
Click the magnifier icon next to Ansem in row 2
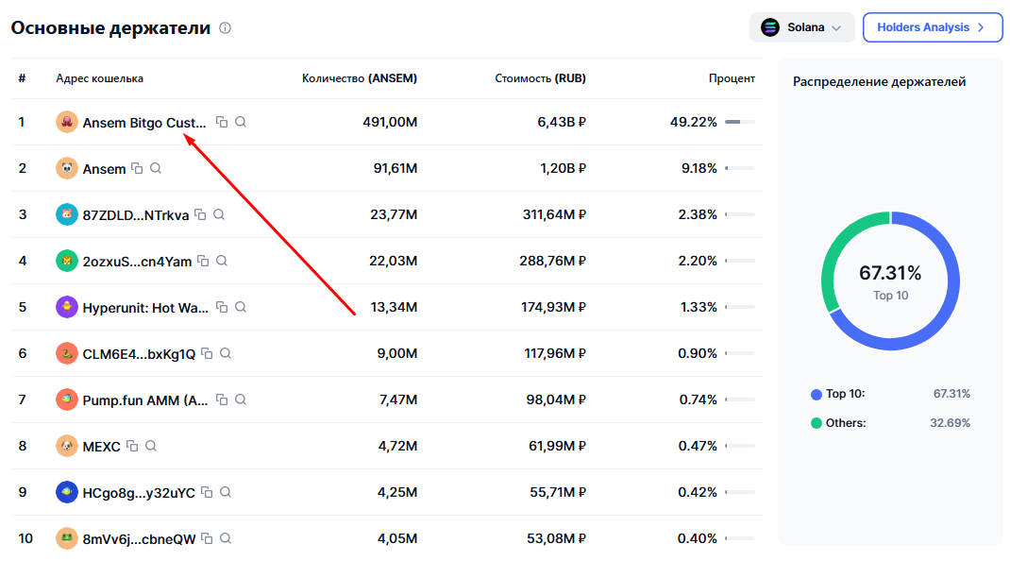pos(156,168)
